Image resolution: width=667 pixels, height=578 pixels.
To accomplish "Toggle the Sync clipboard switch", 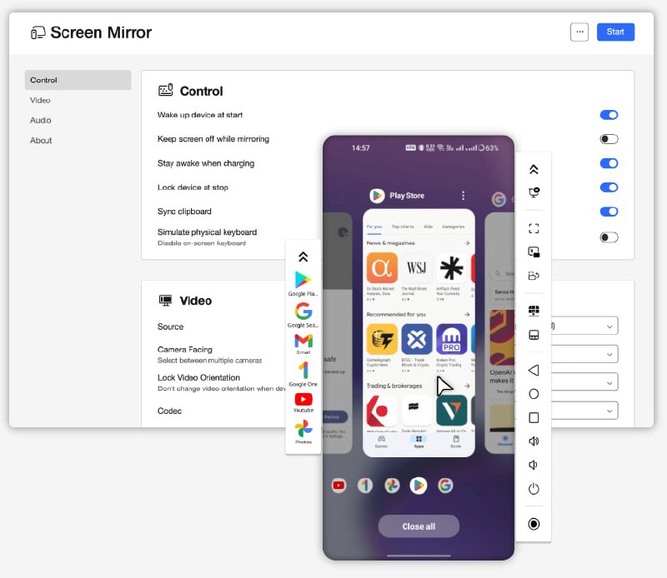I will 609,212.
